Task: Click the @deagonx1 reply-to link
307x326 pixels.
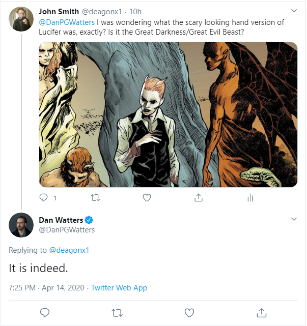Action: (69, 250)
